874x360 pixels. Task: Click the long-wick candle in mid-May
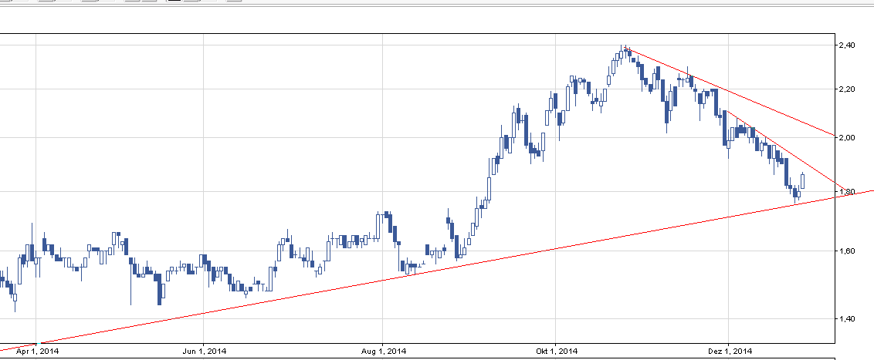click(x=131, y=270)
